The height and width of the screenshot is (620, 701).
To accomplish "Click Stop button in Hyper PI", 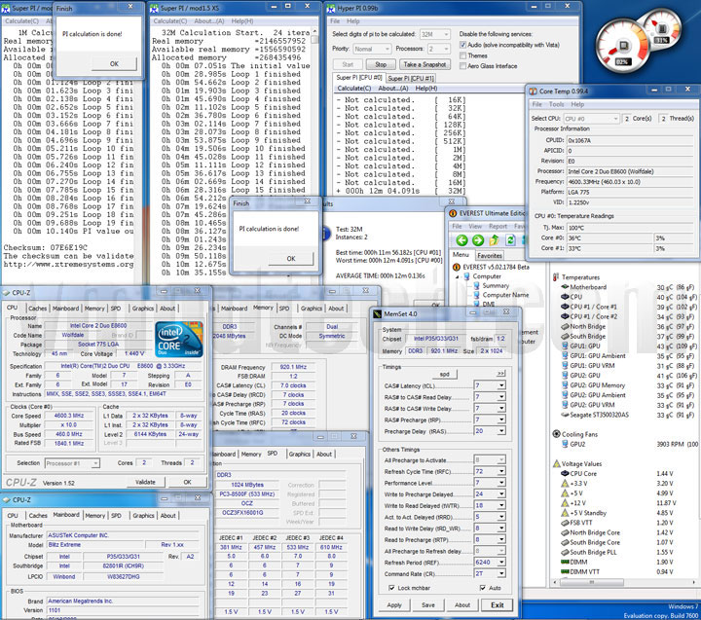I will click(x=381, y=64).
